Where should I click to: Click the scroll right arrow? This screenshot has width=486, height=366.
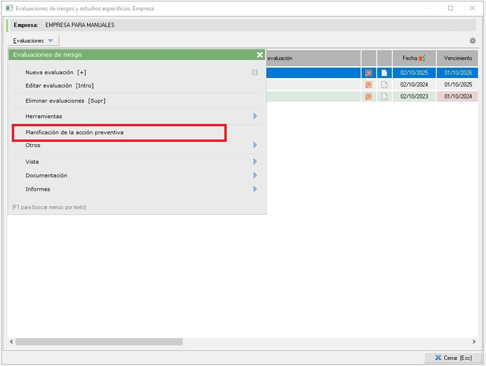coord(474,342)
